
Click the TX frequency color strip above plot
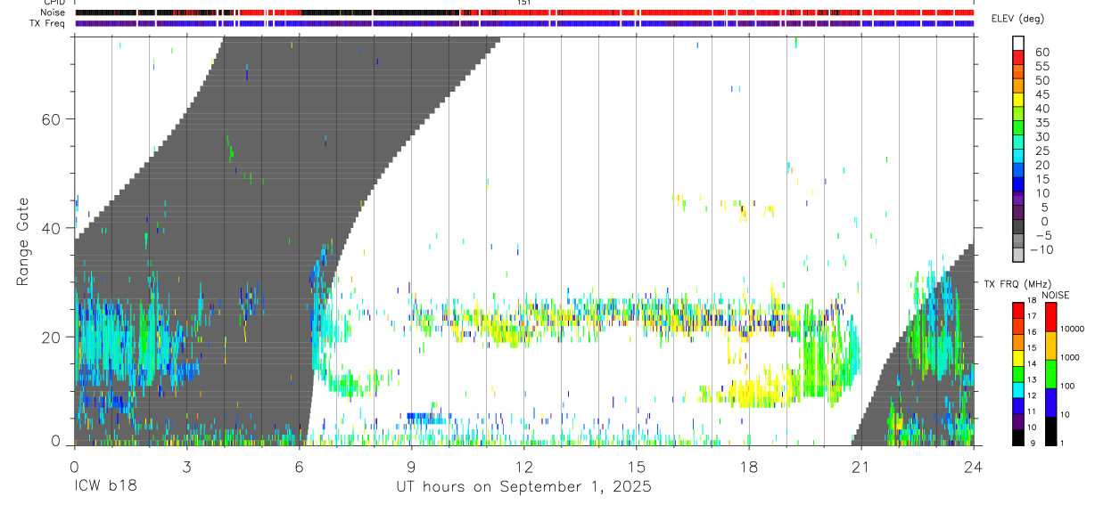click(x=524, y=23)
